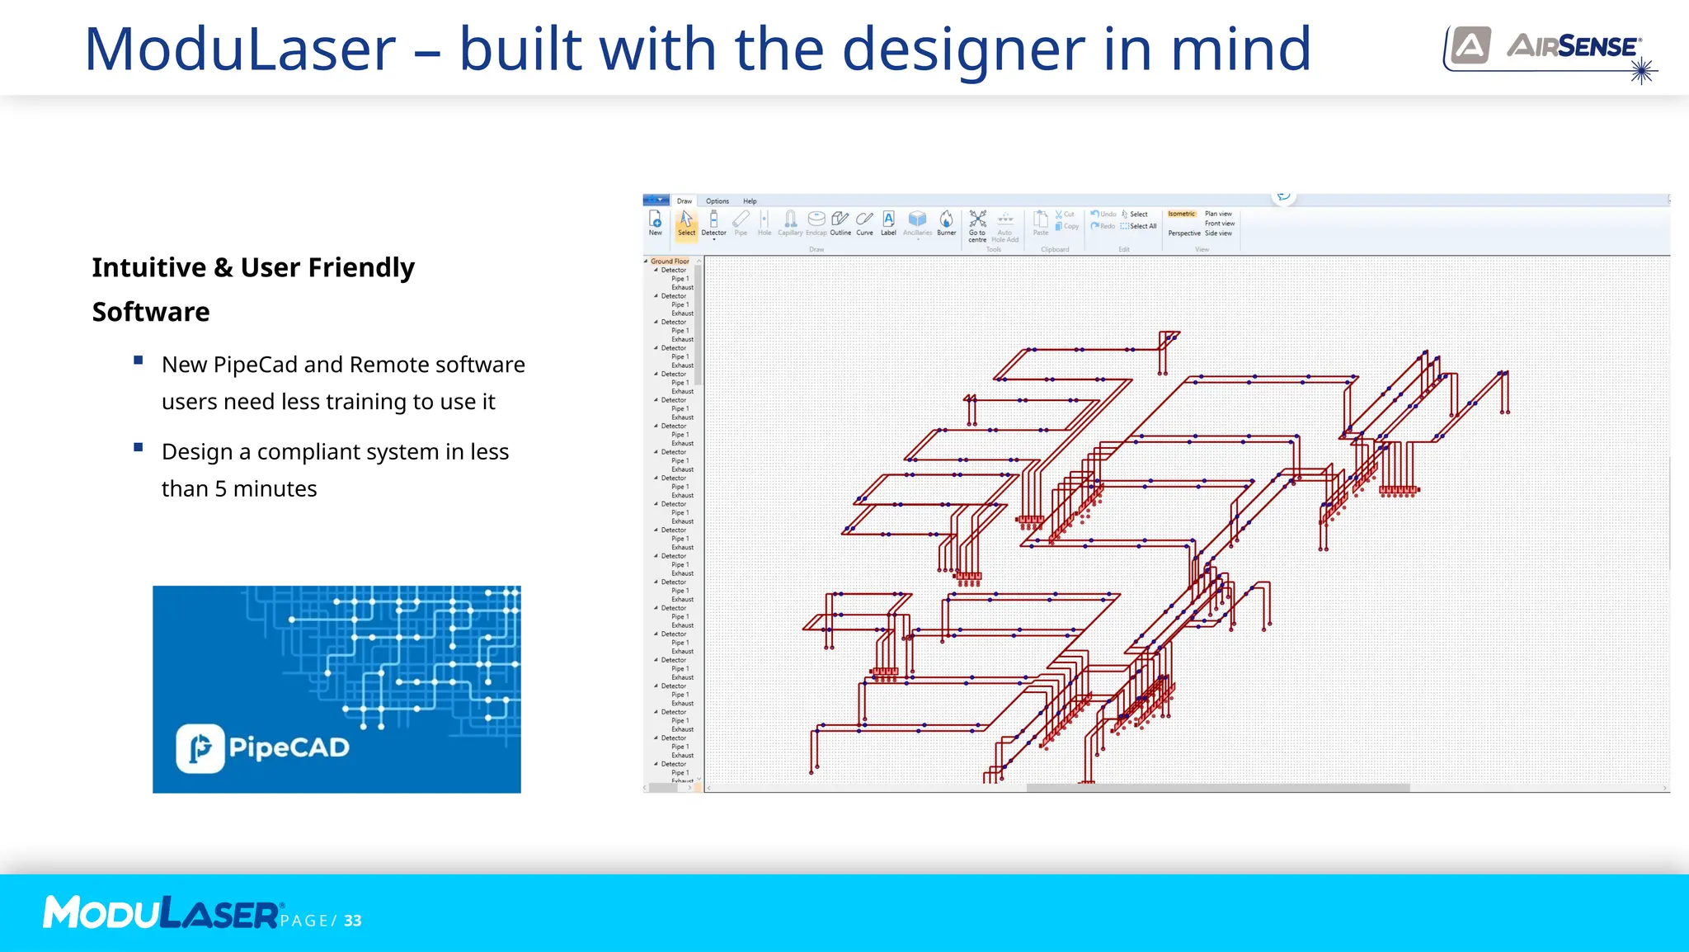Choose the Curve tool
Screen dimensions: 1689x952
(x=864, y=223)
